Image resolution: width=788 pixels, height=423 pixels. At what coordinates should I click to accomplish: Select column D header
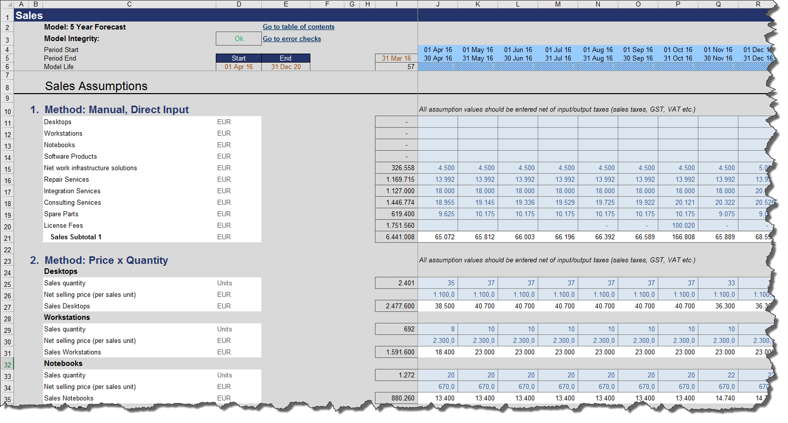coord(239,4)
